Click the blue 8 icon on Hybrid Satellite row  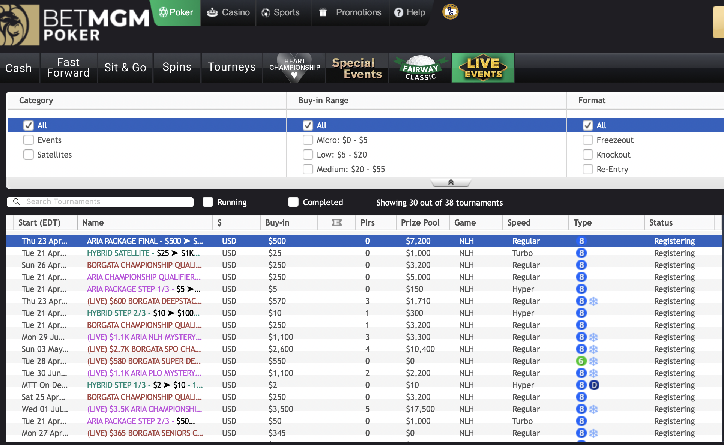[581, 253]
